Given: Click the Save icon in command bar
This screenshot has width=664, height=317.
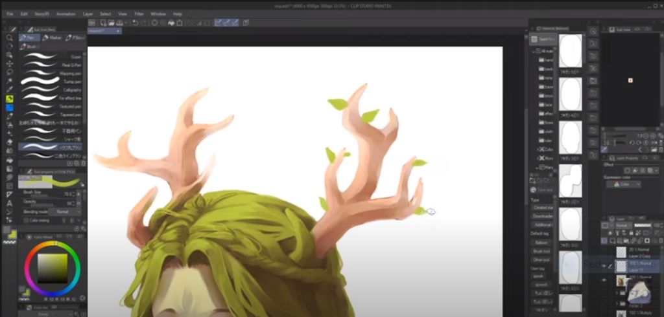Looking at the screenshot, I should [120, 23].
